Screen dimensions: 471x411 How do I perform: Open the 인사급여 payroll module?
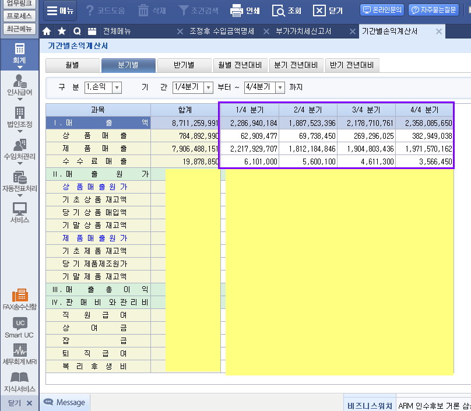point(19,85)
